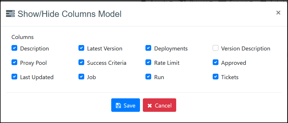
Task: Enable the Version Description checkbox
Action: tap(216, 48)
